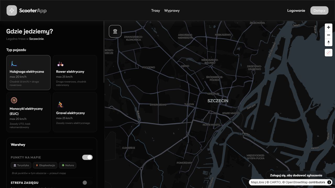335x188 pixels.
Task: Click 'Brak punktów w tym obszarze' message
Action: point(39,173)
